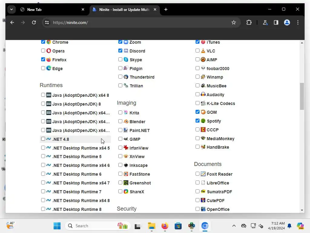Image resolution: width=310 pixels, height=233 pixels.
Task: Click the ShareX logo icon
Action: 126,191
